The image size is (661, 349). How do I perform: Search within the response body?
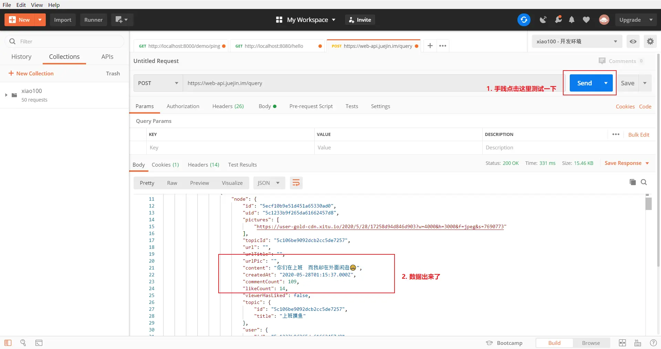(644, 182)
